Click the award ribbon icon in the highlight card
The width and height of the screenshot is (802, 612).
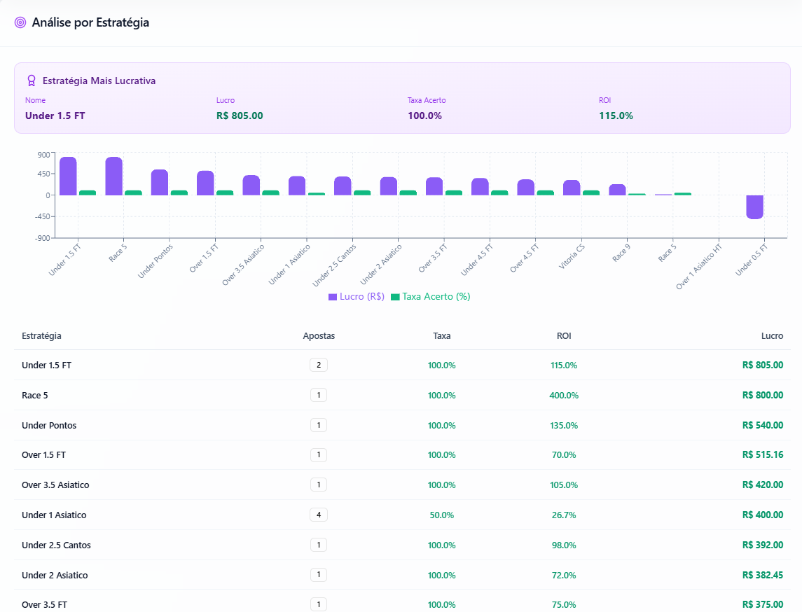tap(32, 81)
